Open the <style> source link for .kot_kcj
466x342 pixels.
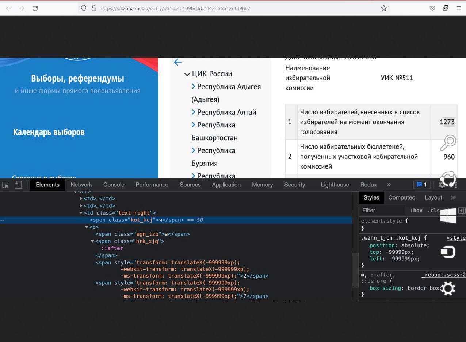[x=456, y=238]
